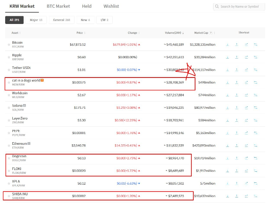Toggle the wishlist star for Tether USDt

[9, 70]
